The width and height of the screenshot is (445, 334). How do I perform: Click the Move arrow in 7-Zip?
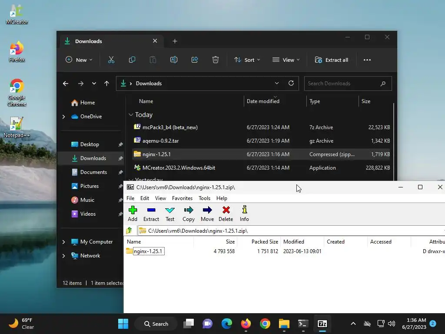click(x=207, y=213)
